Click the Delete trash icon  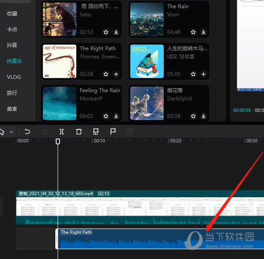tap(79, 131)
